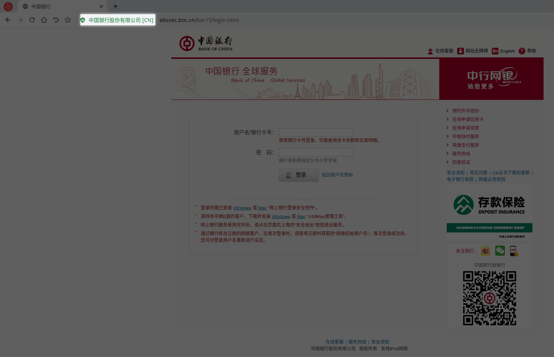Click the Weibo follow icon
The width and height of the screenshot is (554, 357).
pos(485,251)
